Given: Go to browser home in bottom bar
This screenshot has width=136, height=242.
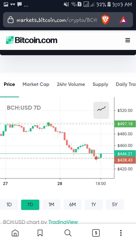Looking at the screenshot, I should (15, 233).
